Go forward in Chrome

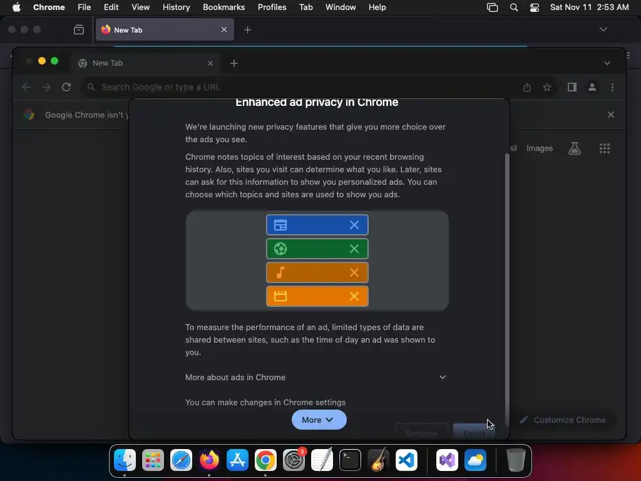point(46,87)
